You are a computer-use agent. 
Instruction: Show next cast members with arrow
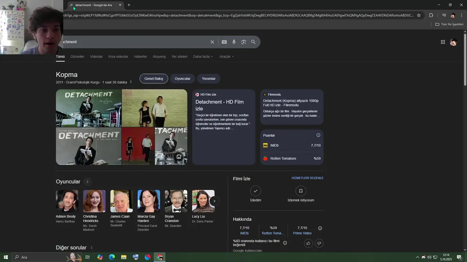click(215, 201)
